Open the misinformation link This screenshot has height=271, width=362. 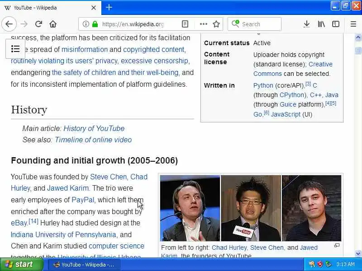(x=85, y=49)
